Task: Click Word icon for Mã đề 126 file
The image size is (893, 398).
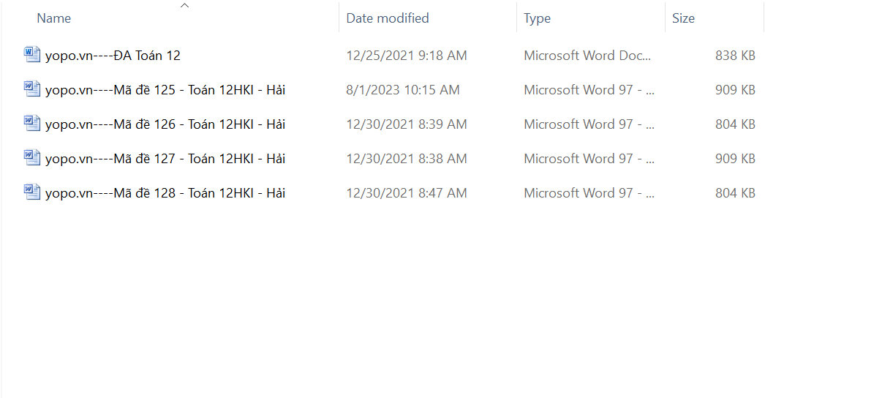Action: (32, 124)
